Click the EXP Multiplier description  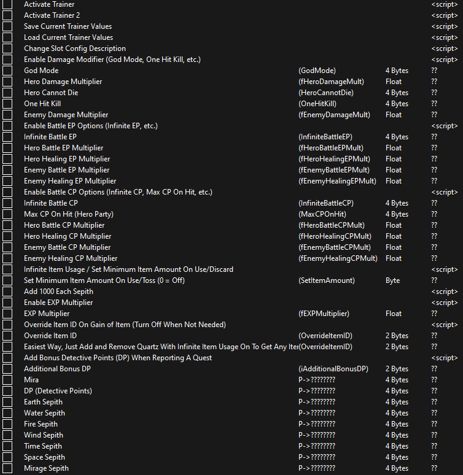coord(47,314)
